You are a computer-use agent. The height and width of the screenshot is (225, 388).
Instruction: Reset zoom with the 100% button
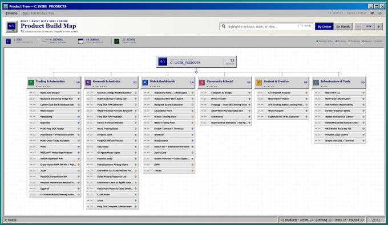tap(368, 26)
